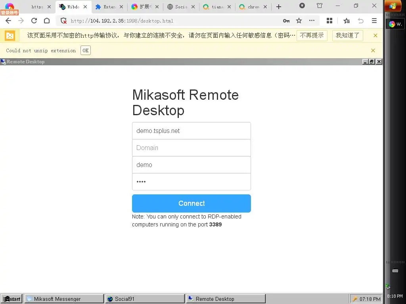Switch to the Socia tab
Image resolution: width=406 pixels, height=304 pixels.
[x=181, y=7]
